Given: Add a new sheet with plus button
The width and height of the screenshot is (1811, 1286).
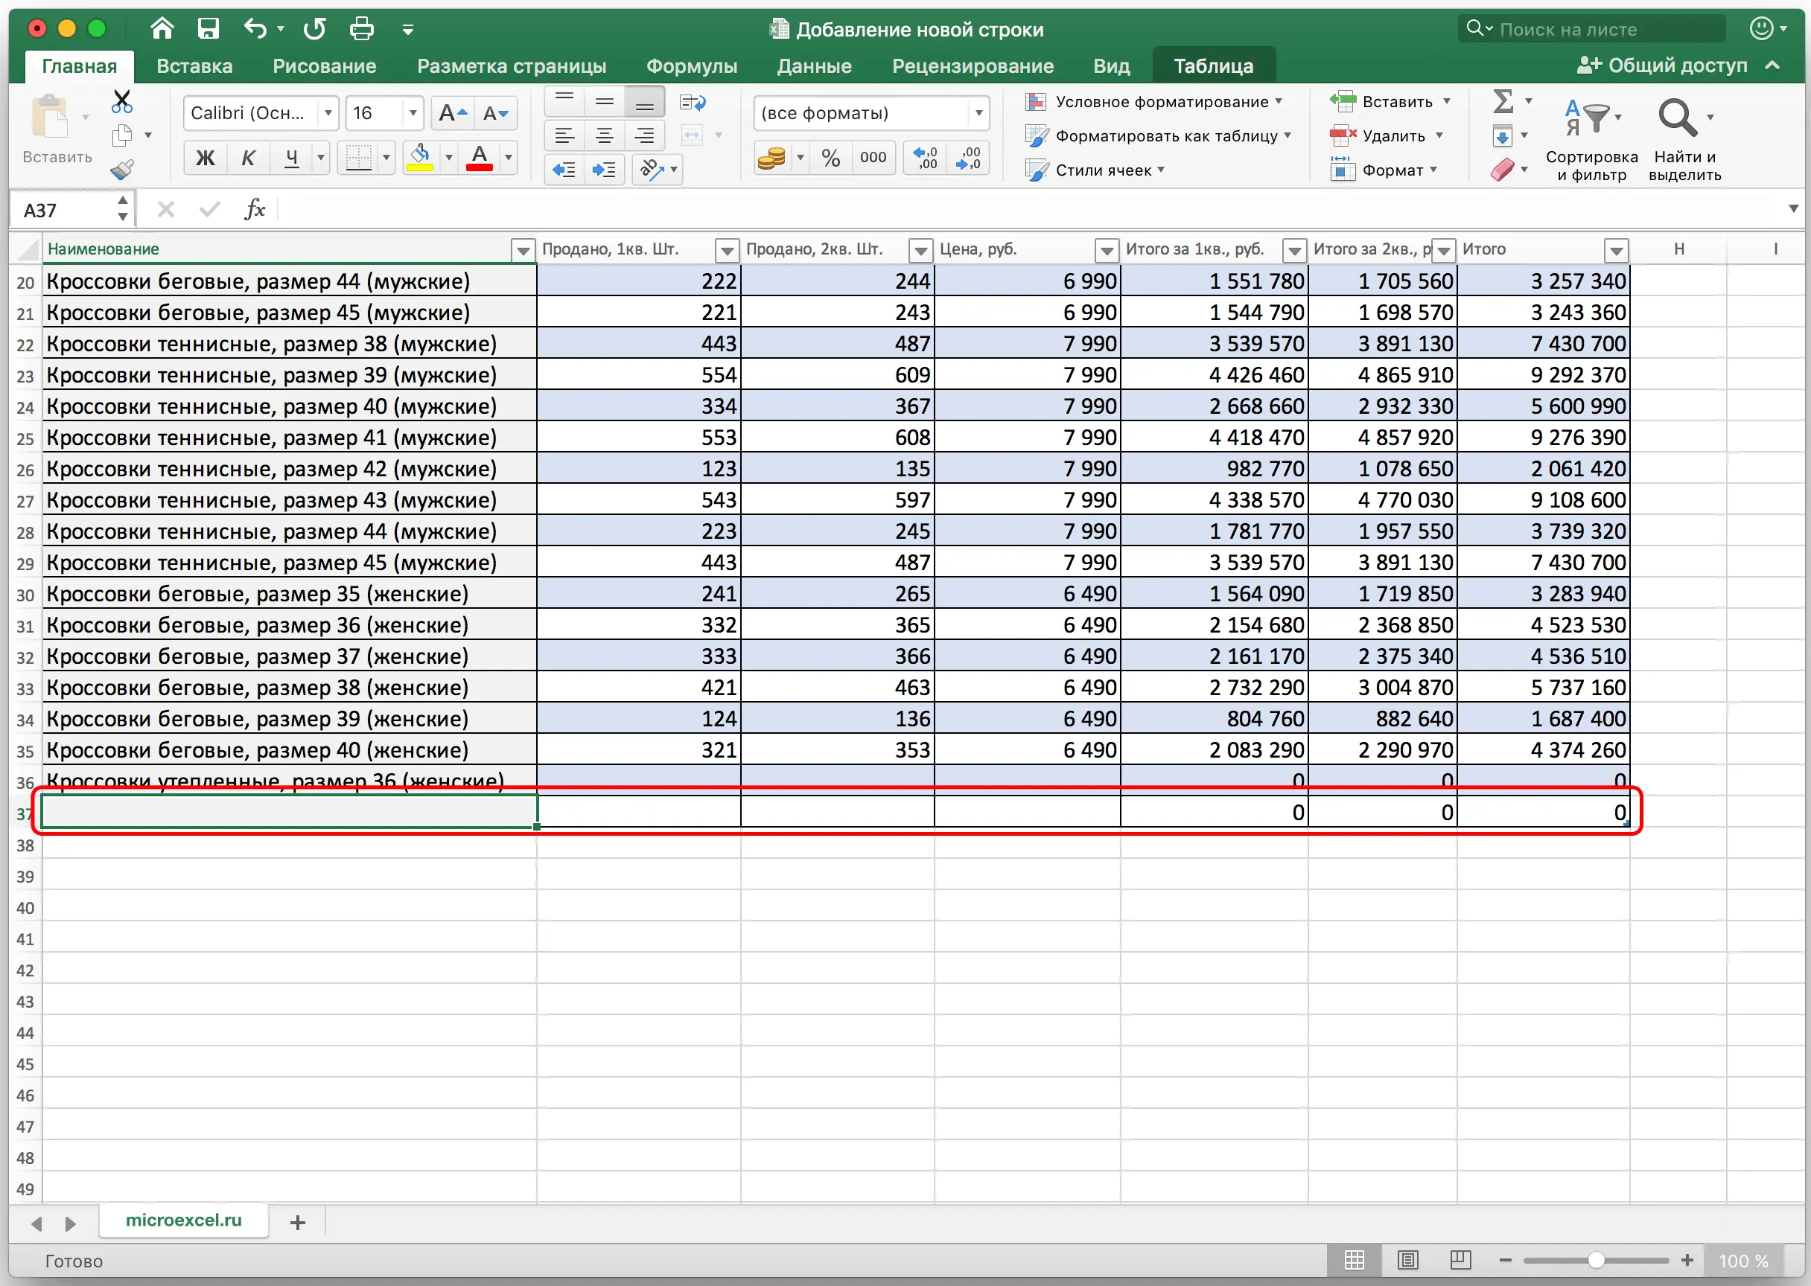Looking at the screenshot, I should pyautogui.click(x=297, y=1222).
